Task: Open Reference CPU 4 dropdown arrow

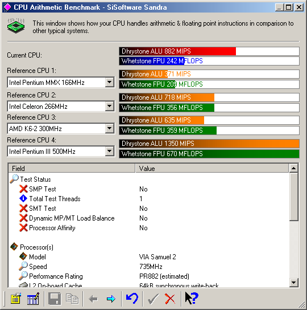Action: 110,151
